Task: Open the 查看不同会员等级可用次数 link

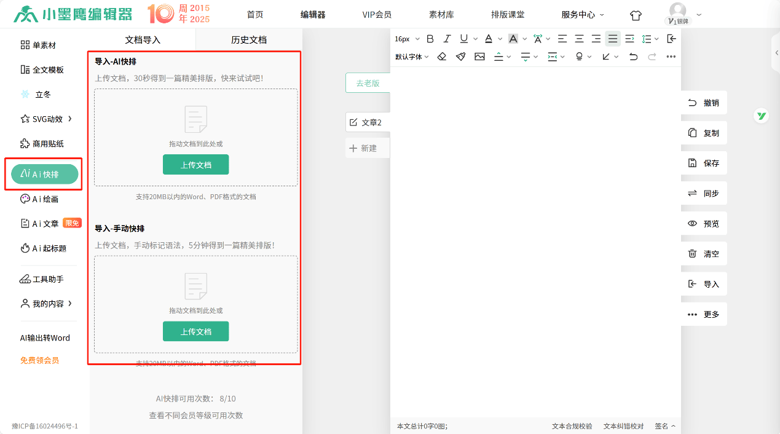Action: pyautogui.click(x=195, y=416)
